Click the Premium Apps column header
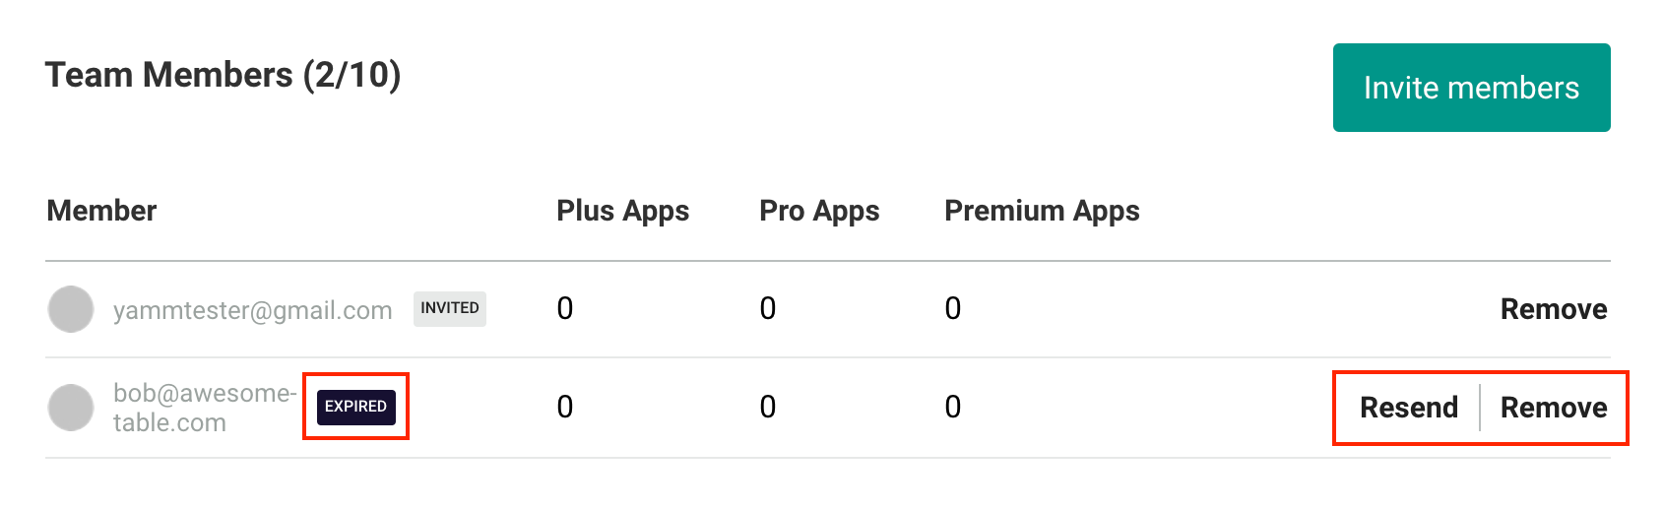The width and height of the screenshot is (1664, 510). coord(1042,211)
